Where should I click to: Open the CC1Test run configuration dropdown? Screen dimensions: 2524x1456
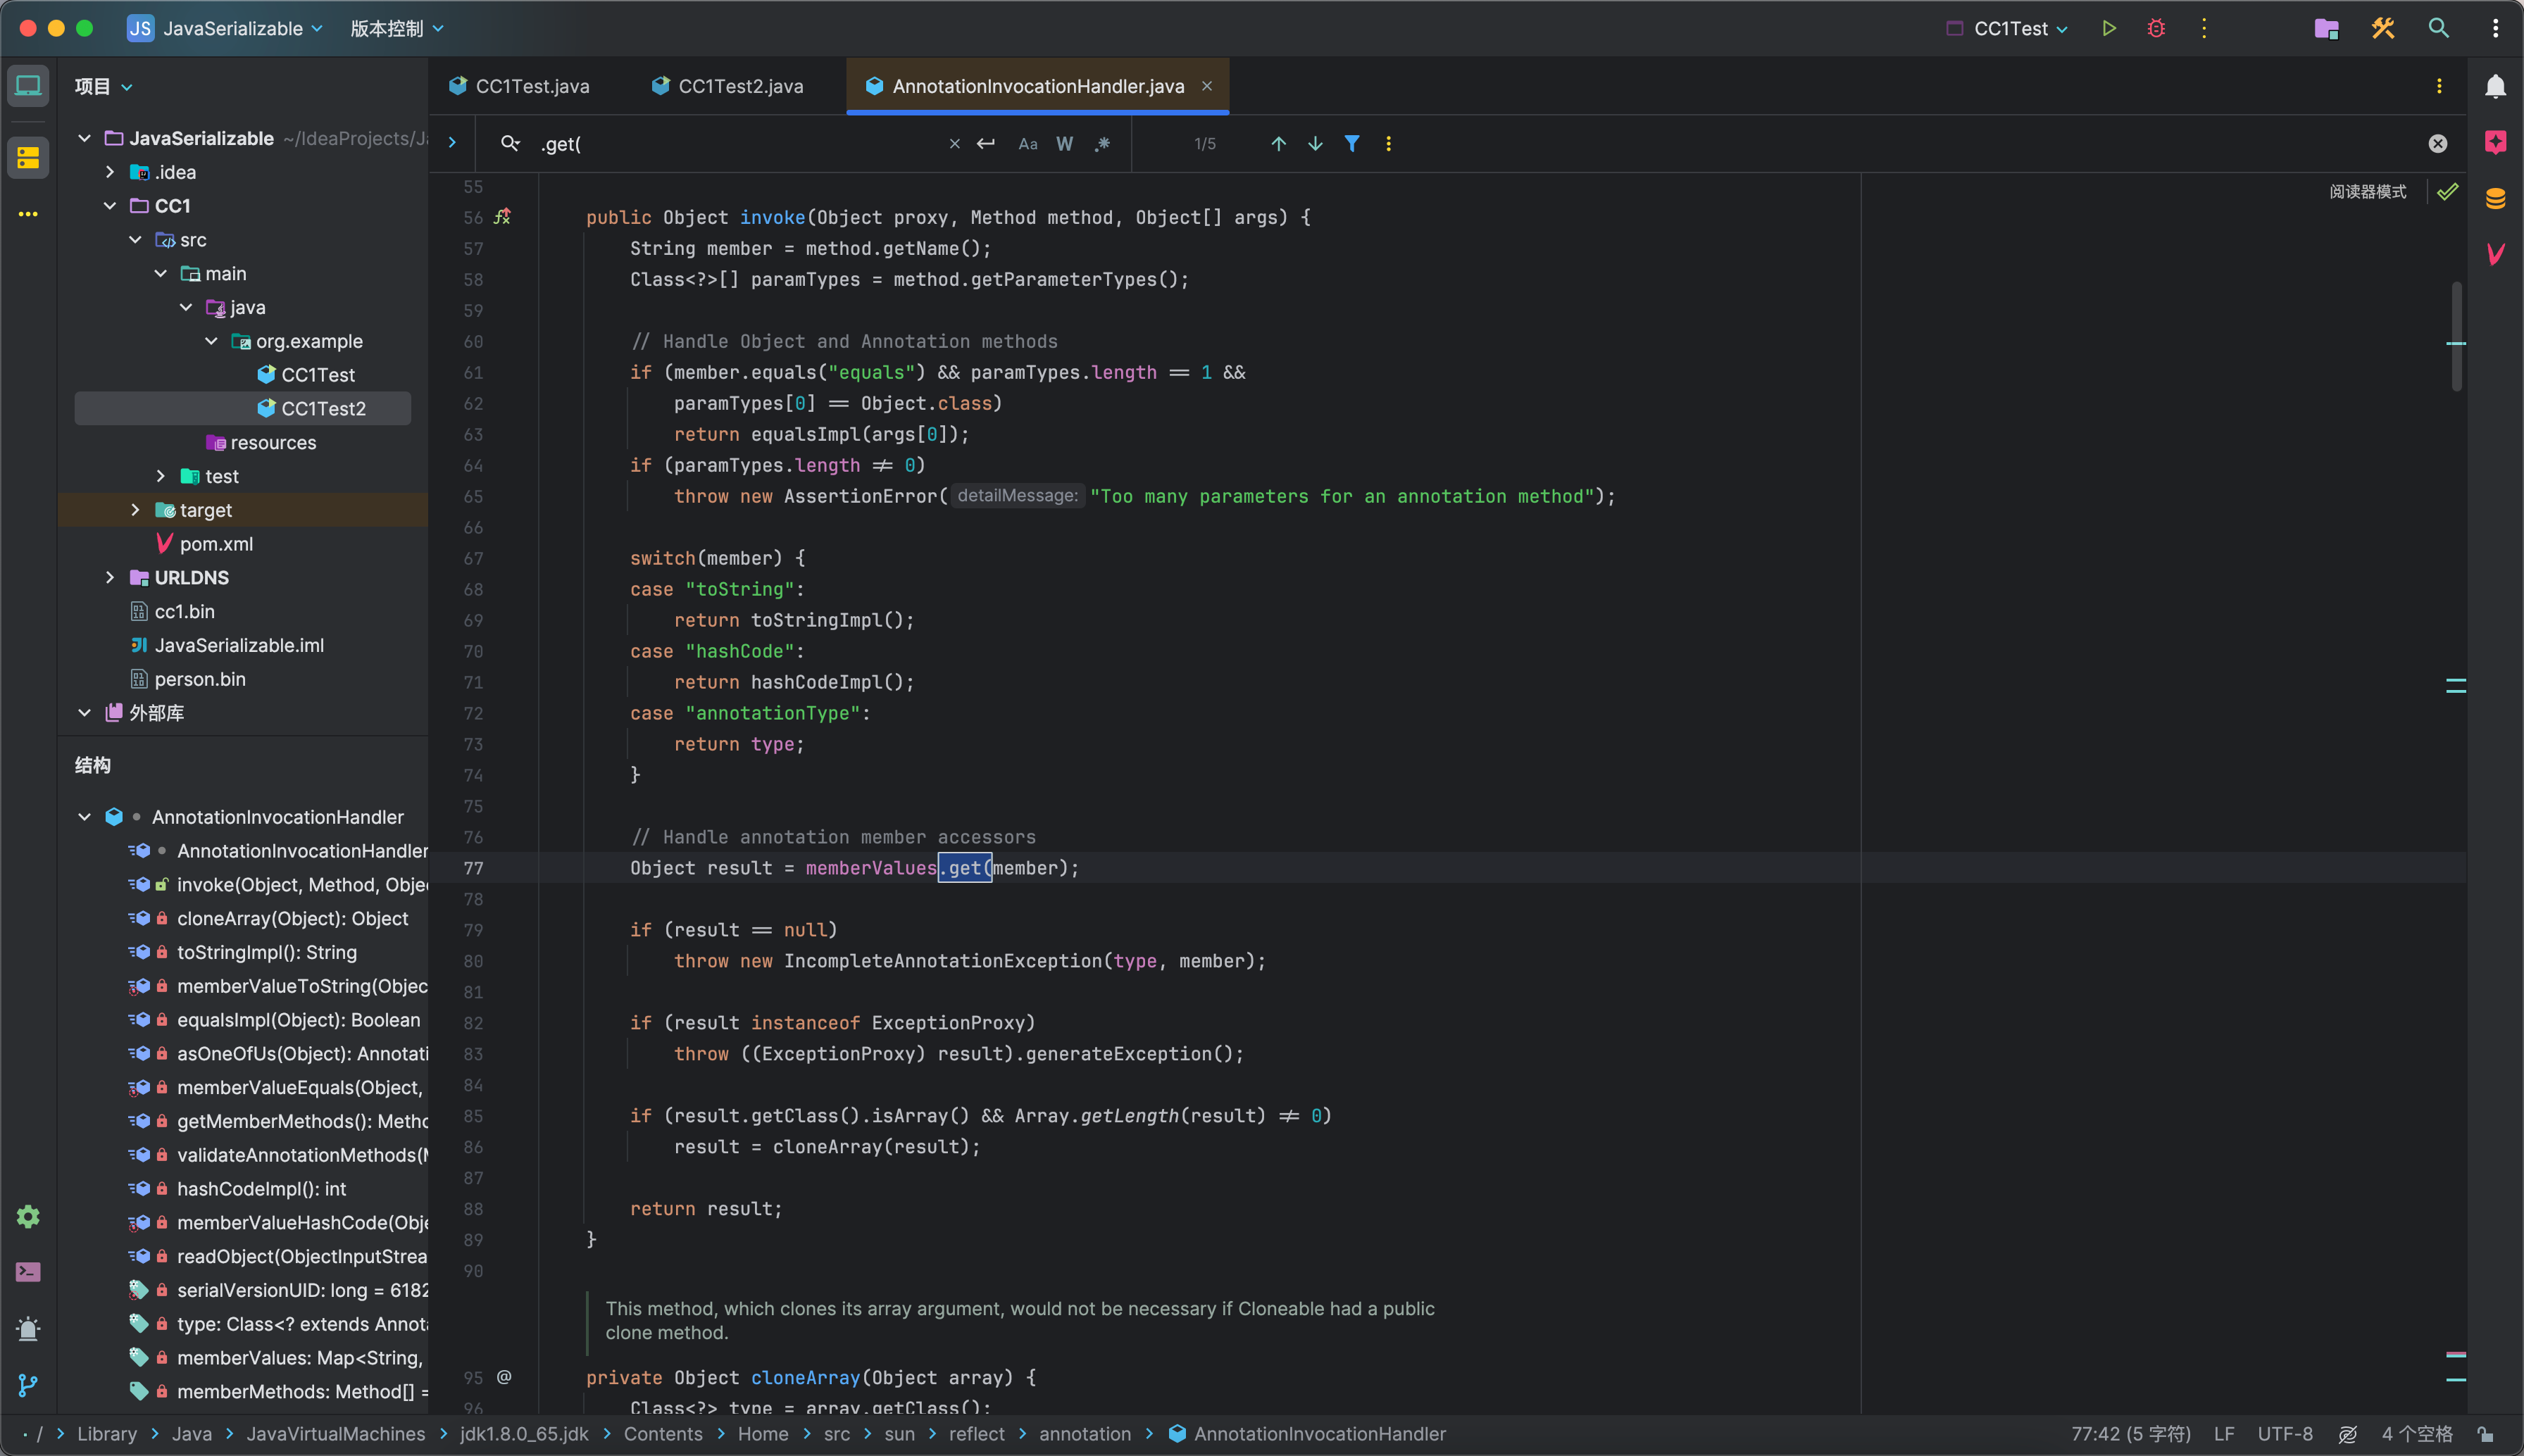(x=2007, y=28)
